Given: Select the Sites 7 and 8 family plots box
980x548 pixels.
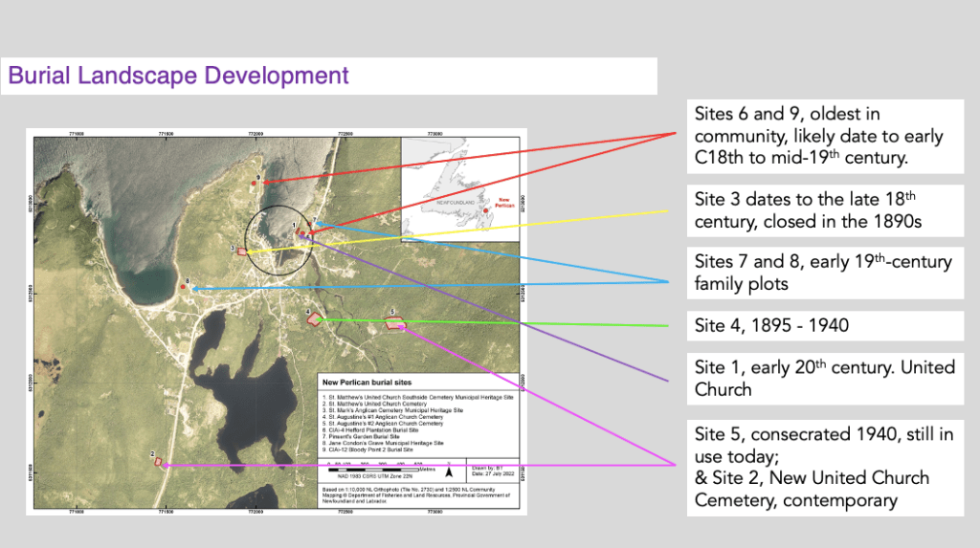Looking at the screenshot, I should point(823,274).
